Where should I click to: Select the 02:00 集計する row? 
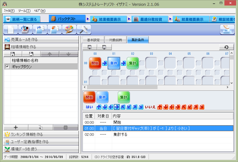coord(158,134)
